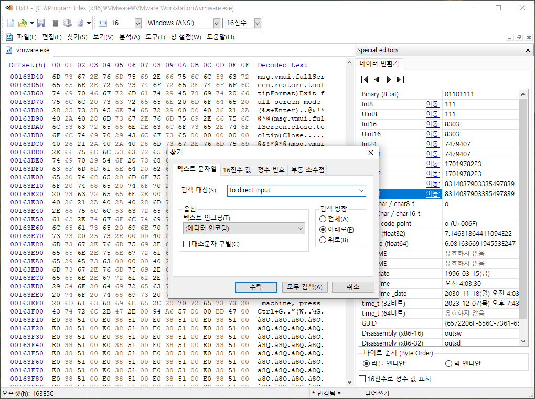This screenshot has height=399, width=535.
Task: Go to next byte in data inspector
Action: (x=388, y=80)
